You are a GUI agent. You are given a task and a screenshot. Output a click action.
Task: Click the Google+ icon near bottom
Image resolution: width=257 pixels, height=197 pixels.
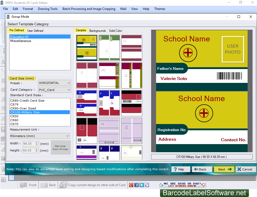[x=131, y=185]
